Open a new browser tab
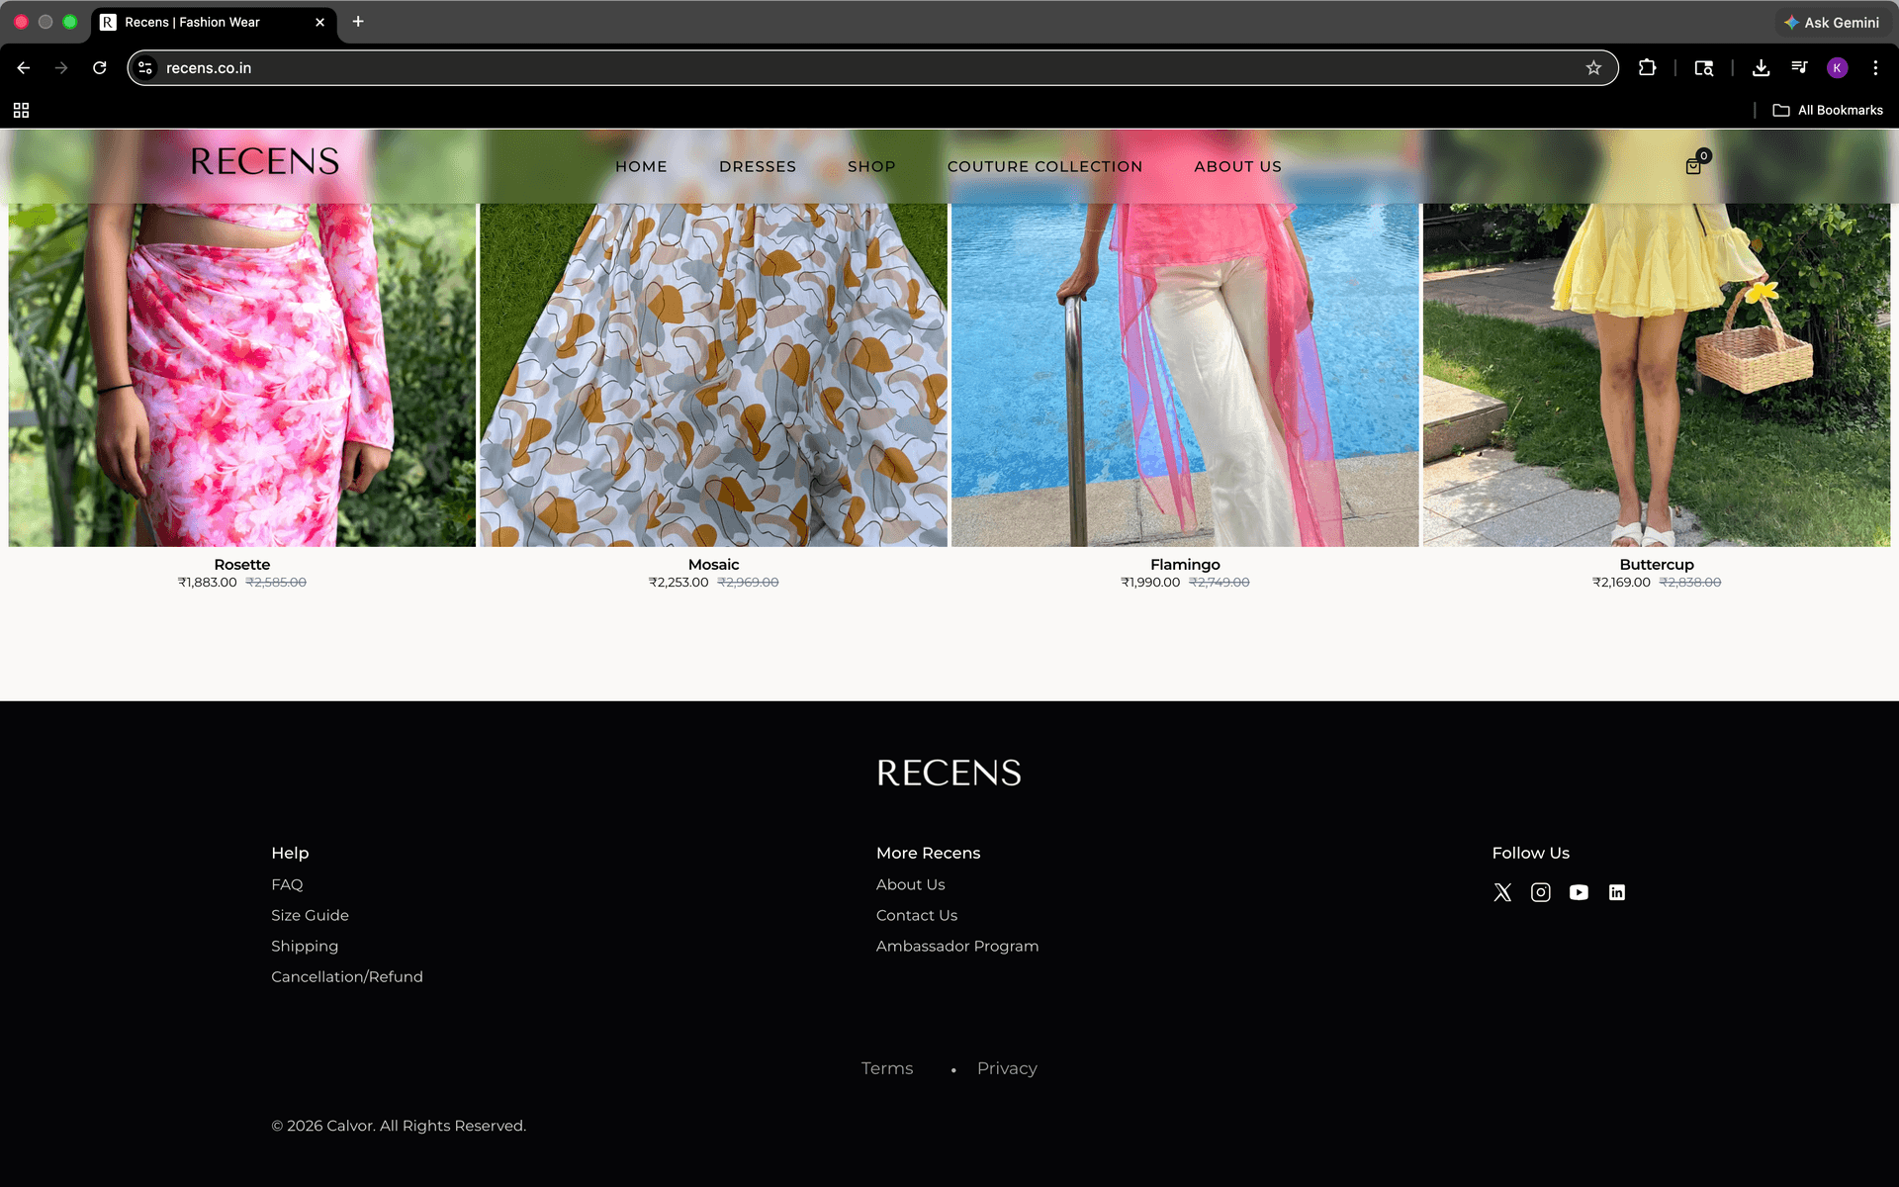1899x1187 pixels. coord(358,22)
